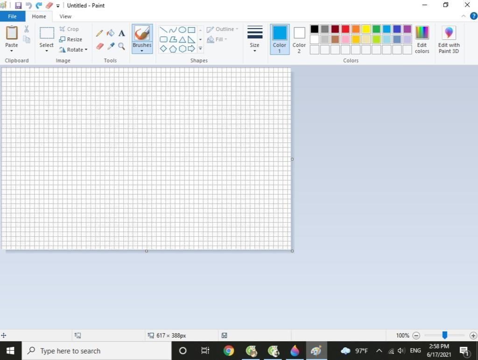Choose the Diamond shape
This screenshot has height=360, width=478.
pos(164,49)
